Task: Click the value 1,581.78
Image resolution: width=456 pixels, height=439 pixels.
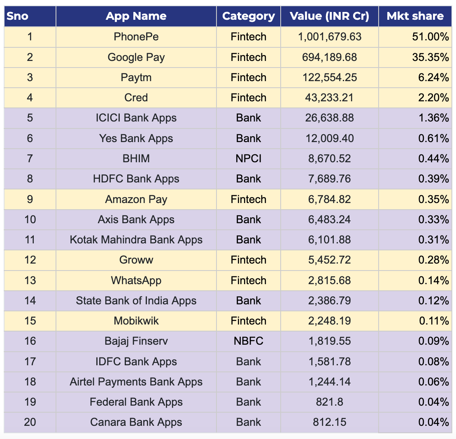Action: 330,362
